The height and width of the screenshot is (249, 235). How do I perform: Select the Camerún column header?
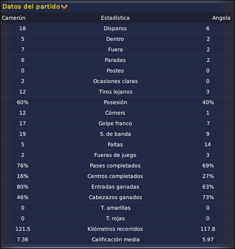(13, 18)
